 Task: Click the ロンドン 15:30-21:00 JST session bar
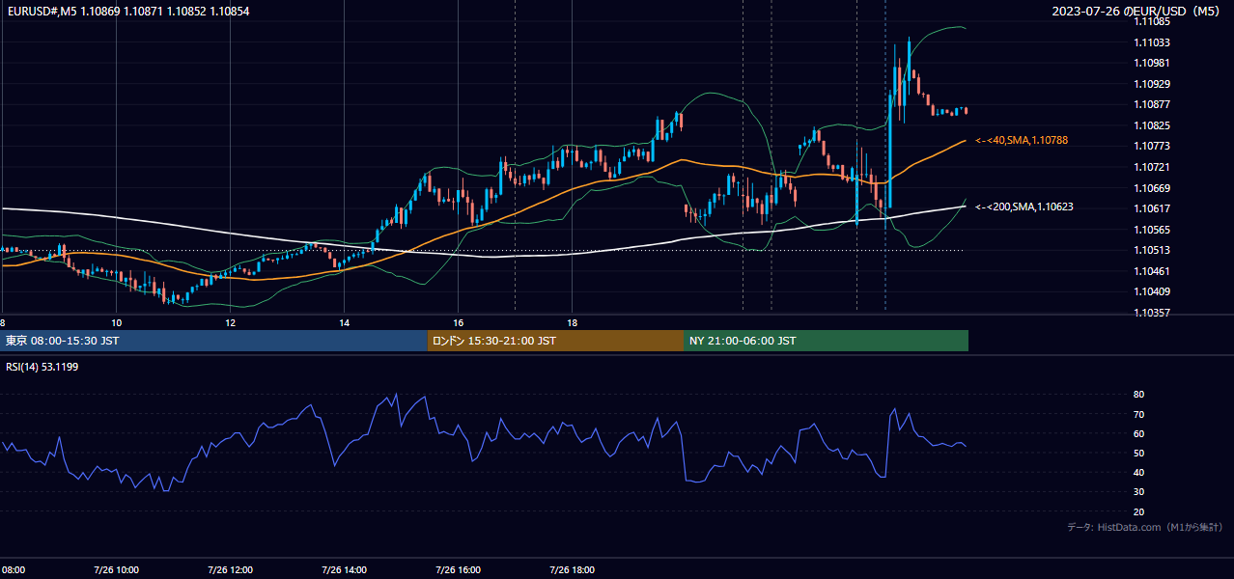(555, 341)
